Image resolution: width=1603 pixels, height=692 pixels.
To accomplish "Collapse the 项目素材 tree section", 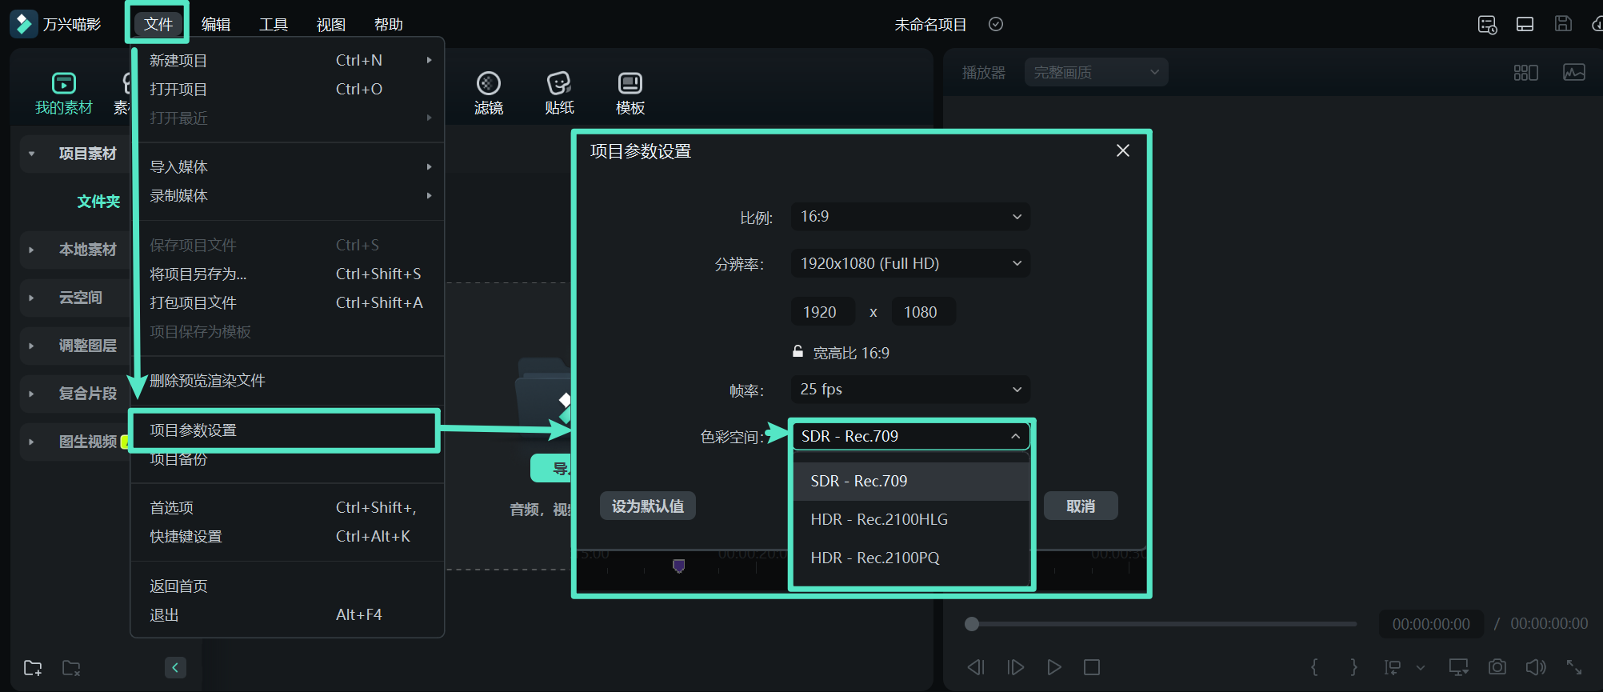I will (31, 154).
